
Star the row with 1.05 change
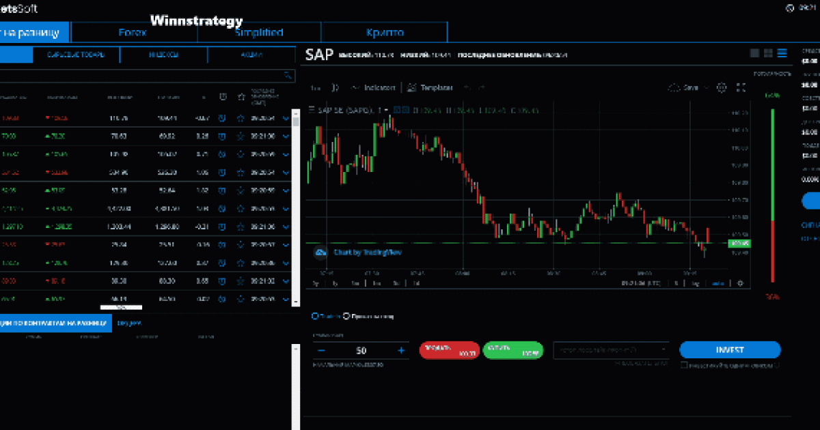[x=240, y=172]
